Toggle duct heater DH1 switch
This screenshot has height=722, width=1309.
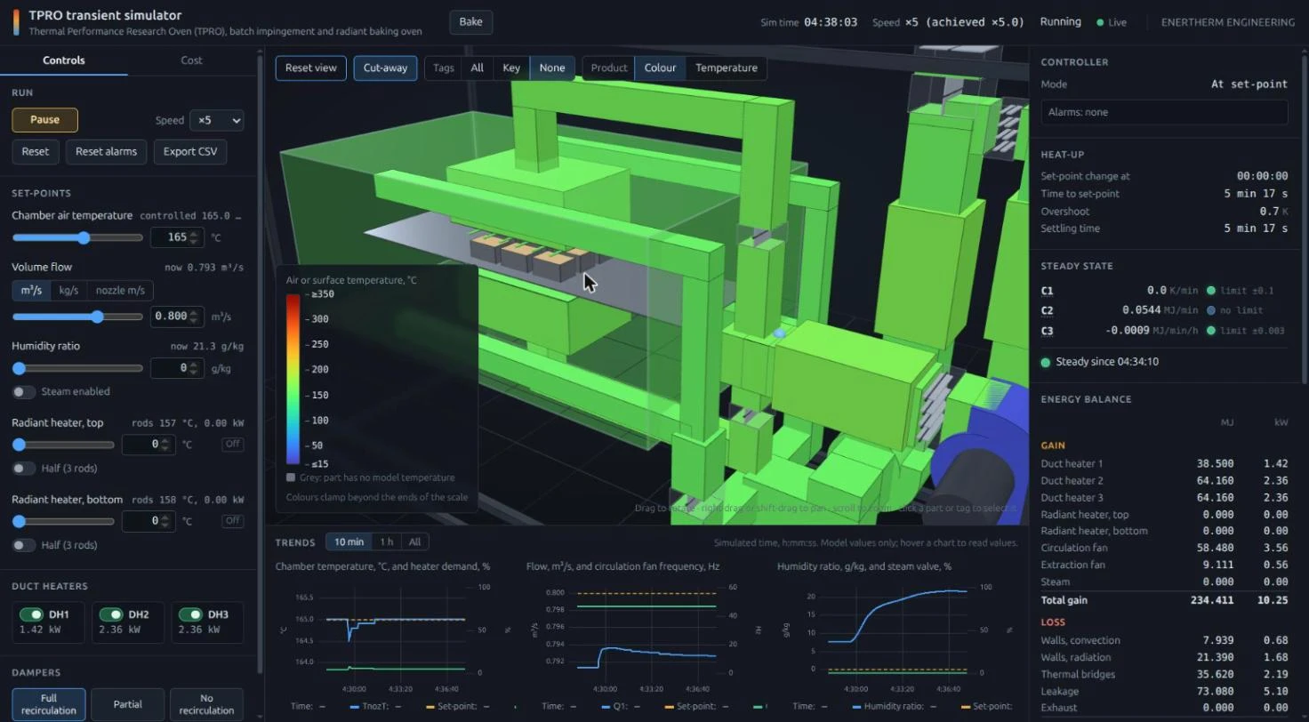tap(31, 614)
